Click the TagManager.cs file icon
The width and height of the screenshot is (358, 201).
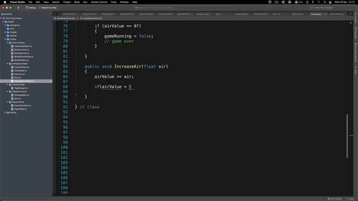[12, 88]
